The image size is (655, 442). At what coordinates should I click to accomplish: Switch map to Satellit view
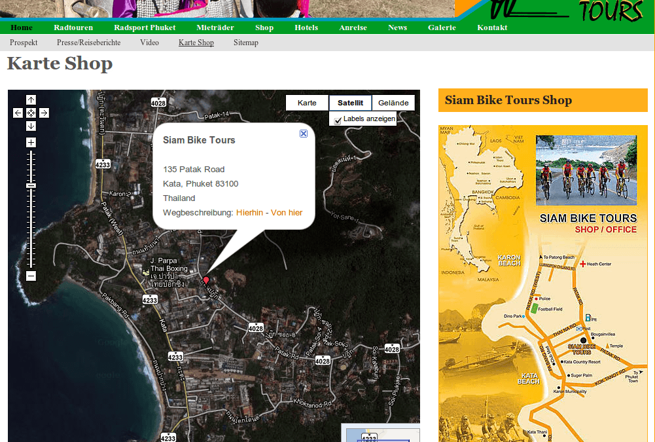point(350,103)
